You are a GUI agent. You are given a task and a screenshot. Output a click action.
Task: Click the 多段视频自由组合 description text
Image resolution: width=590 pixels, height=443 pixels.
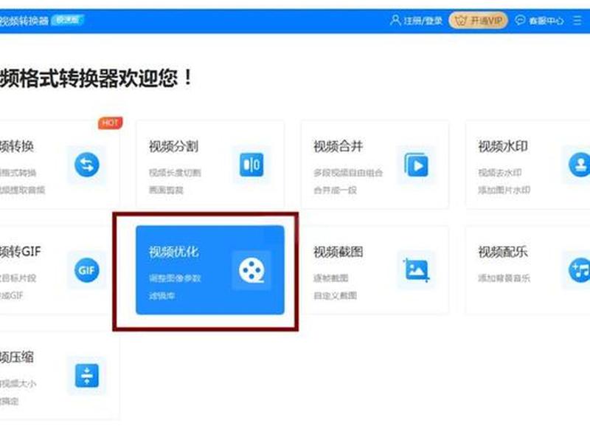pyautogui.click(x=348, y=173)
